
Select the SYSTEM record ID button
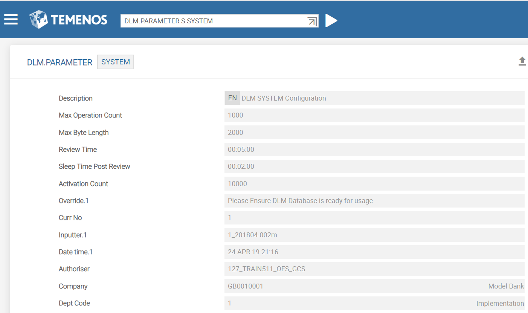[116, 62]
